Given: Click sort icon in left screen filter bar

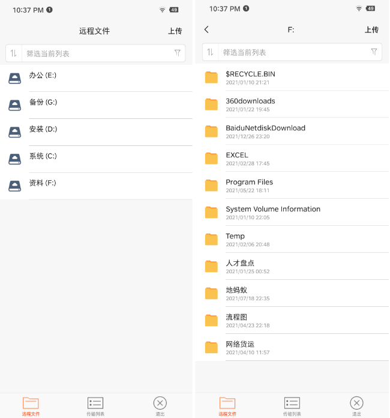Looking at the screenshot, I should 14,53.
